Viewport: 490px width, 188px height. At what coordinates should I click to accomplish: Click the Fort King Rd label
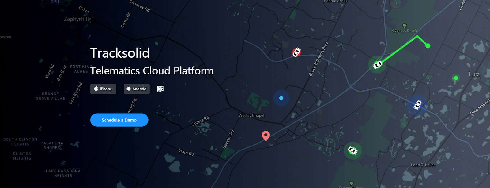coord(76,93)
